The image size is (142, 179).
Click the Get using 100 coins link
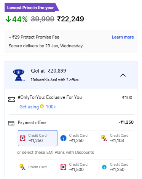pyautogui.click(x=38, y=107)
